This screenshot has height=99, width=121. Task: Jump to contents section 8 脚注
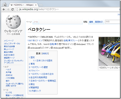tap(32, 84)
